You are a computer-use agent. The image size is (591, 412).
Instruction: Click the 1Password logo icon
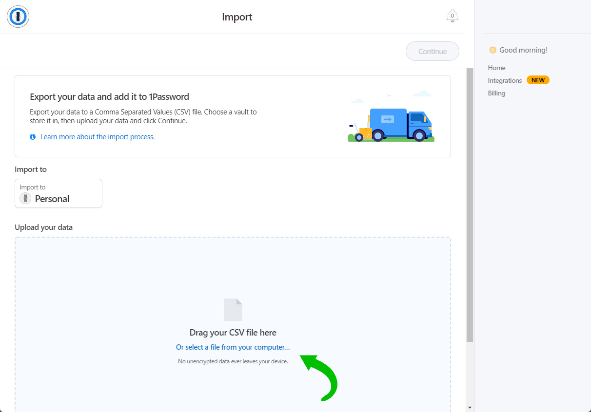tap(18, 17)
